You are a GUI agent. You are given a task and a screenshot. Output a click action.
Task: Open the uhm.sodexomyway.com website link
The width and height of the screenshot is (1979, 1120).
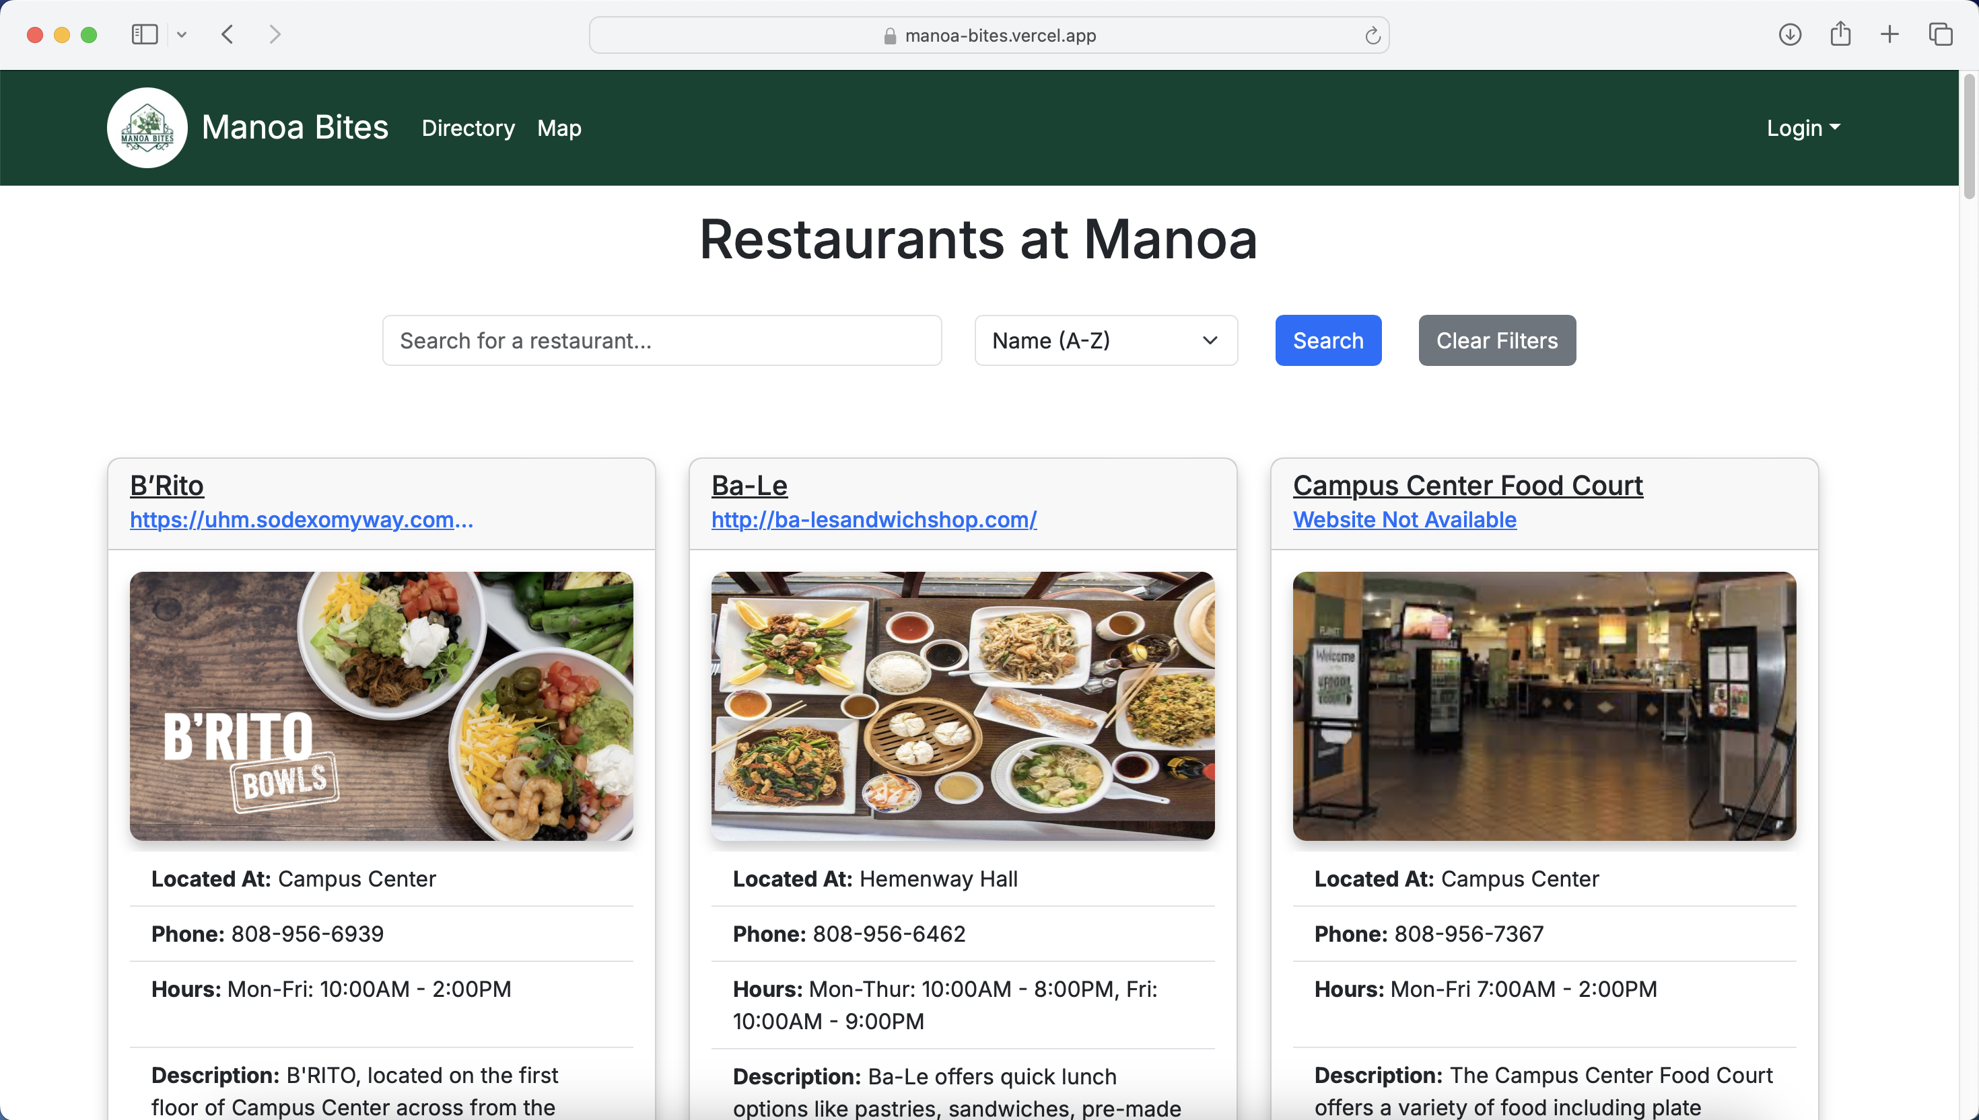point(302,520)
